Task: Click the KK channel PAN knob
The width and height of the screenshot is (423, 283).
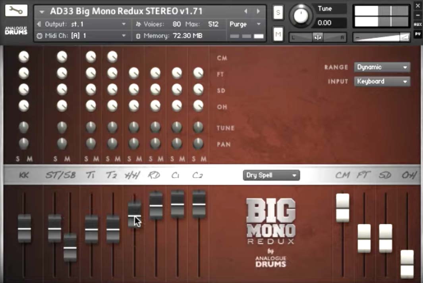Action: (24, 143)
